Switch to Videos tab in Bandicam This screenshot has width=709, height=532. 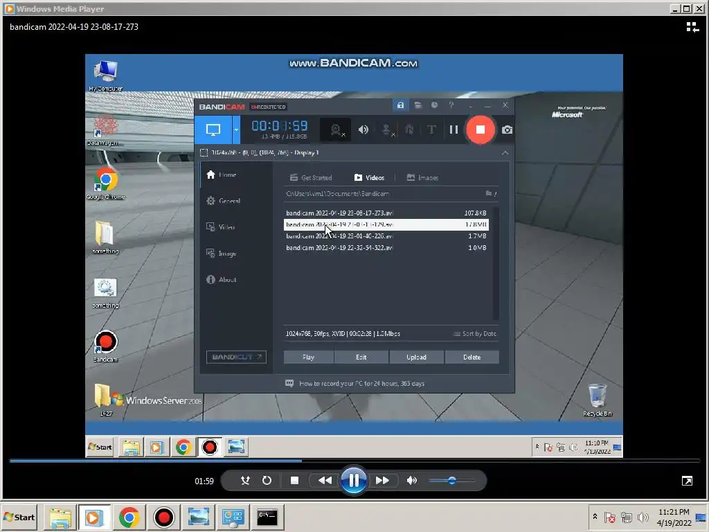[369, 178]
